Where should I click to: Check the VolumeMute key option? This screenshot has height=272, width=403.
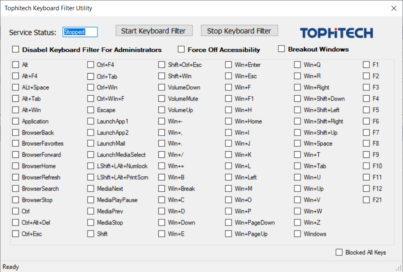(162, 99)
